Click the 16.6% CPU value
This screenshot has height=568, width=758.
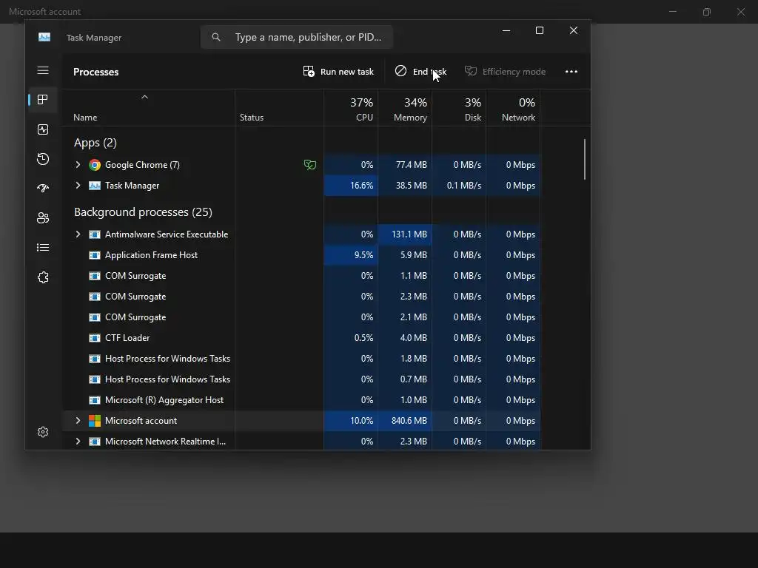coord(361,186)
